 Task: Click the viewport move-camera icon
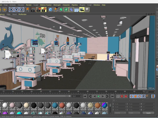tap(146, 14)
